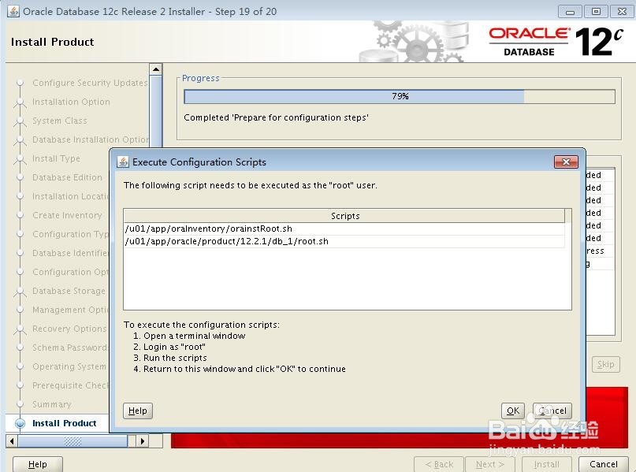Select the Management Options step

click(x=71, y=310)
